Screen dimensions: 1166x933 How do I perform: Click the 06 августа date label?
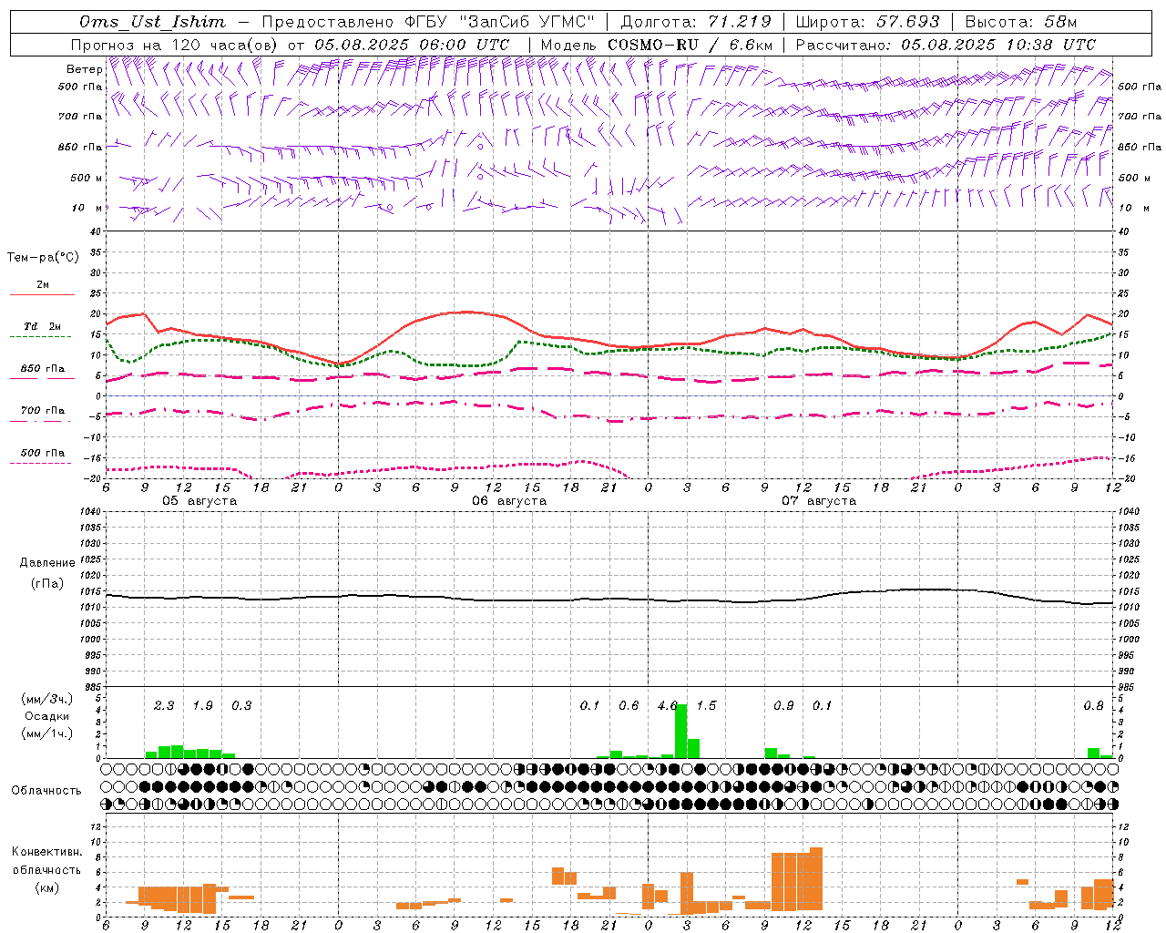509,501
